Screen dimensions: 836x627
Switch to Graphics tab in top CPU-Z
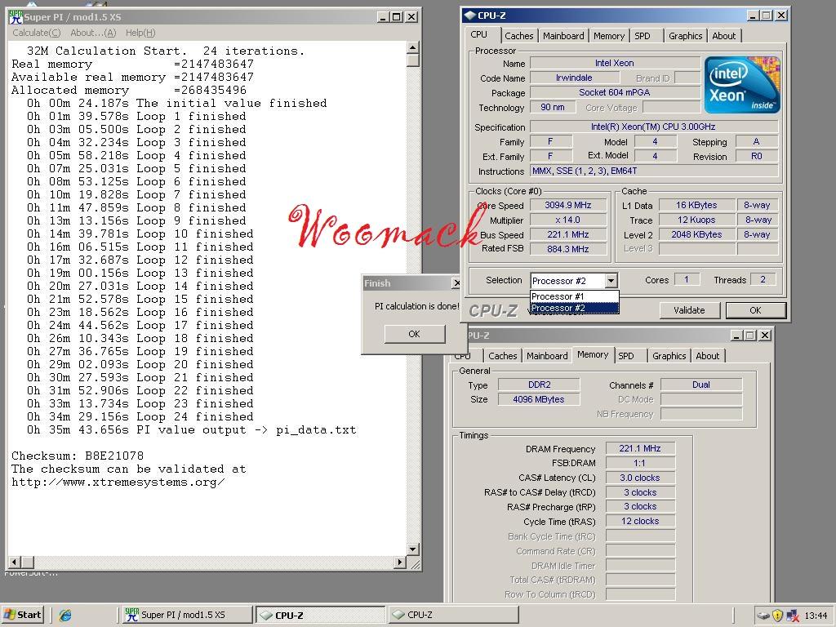[x=685, y=36]
